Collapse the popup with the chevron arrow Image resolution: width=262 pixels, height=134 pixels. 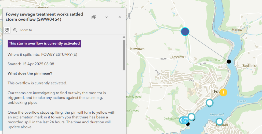coord(107,17)
